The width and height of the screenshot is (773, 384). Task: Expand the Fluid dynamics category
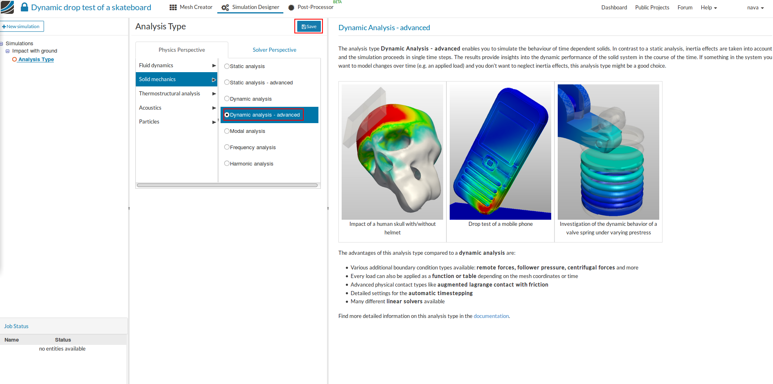(x=214, y=65)
